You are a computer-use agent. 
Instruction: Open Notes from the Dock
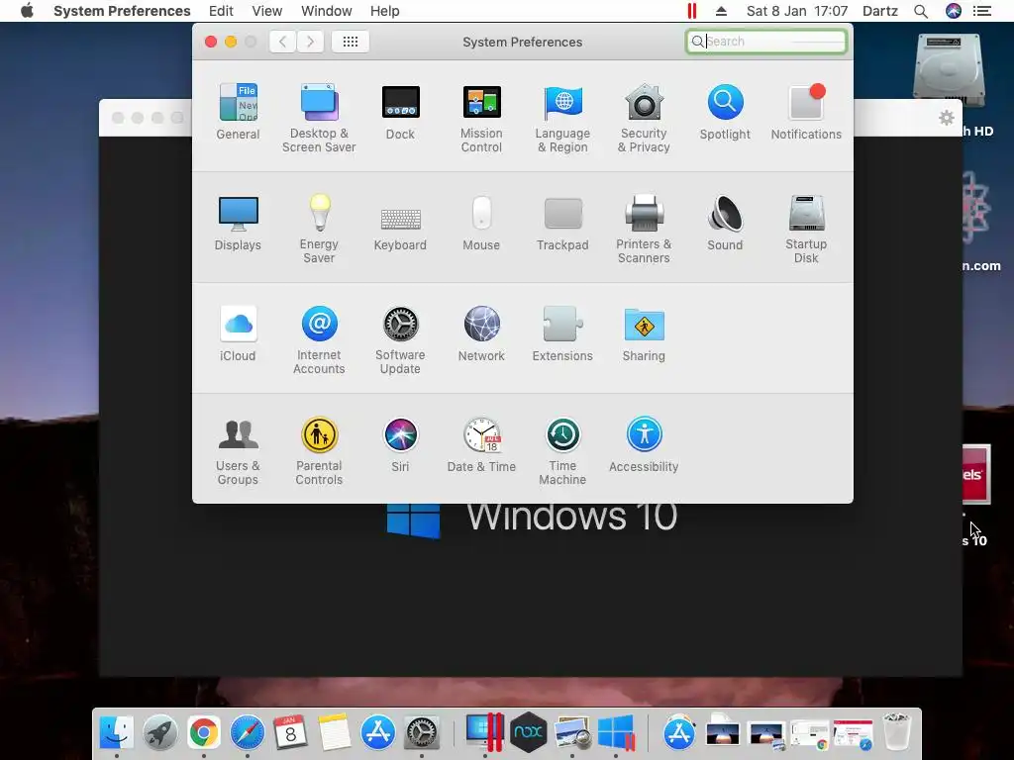(x=335, y=733)
